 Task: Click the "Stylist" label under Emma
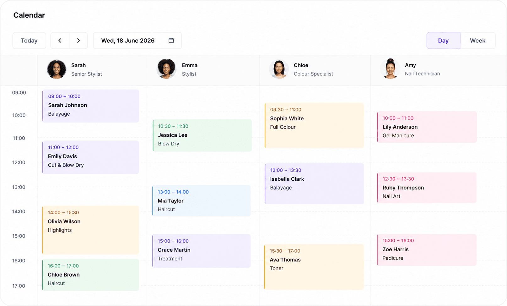(189, 74)
